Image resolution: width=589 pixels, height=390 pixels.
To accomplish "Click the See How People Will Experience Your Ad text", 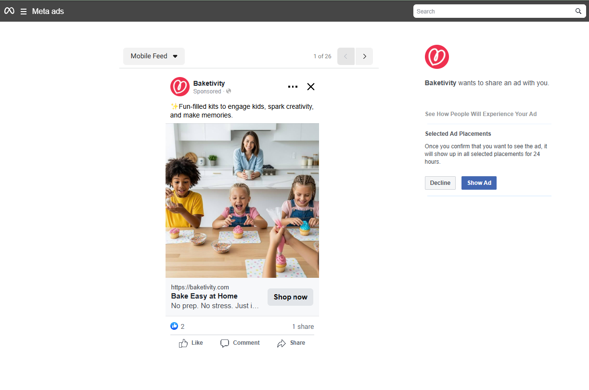I will tap(481, 114).
